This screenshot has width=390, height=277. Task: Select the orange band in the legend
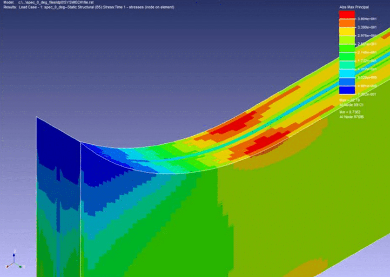347,23
